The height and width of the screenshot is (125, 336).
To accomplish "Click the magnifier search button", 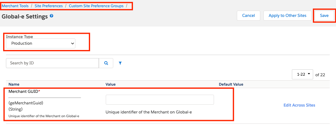I will point(106,63).
